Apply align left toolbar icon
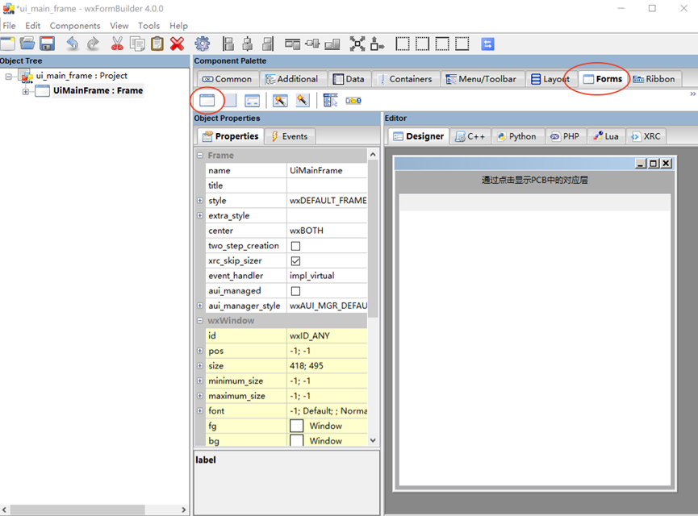 pos(228,44)
